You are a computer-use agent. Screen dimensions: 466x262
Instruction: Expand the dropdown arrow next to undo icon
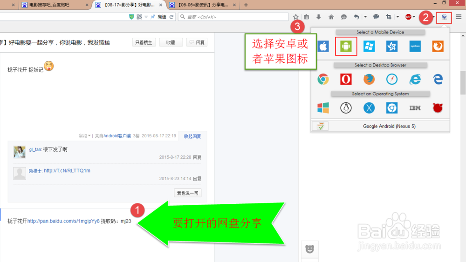coord(365,17)
